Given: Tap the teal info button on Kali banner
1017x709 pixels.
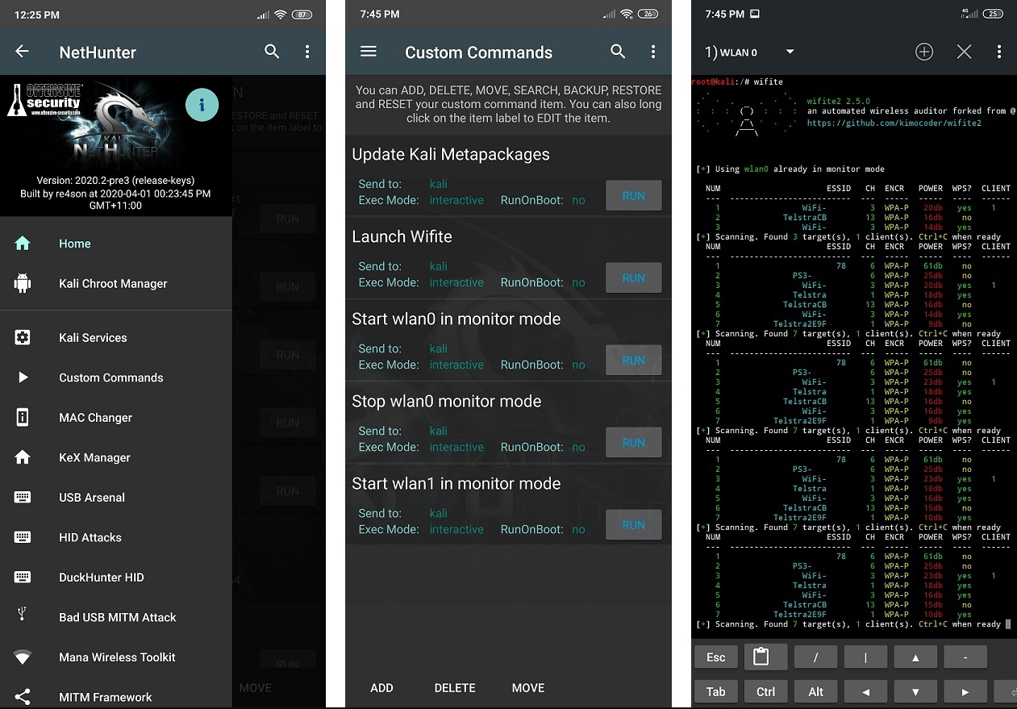Looking at the screenshot, I should tap(202, 105).
